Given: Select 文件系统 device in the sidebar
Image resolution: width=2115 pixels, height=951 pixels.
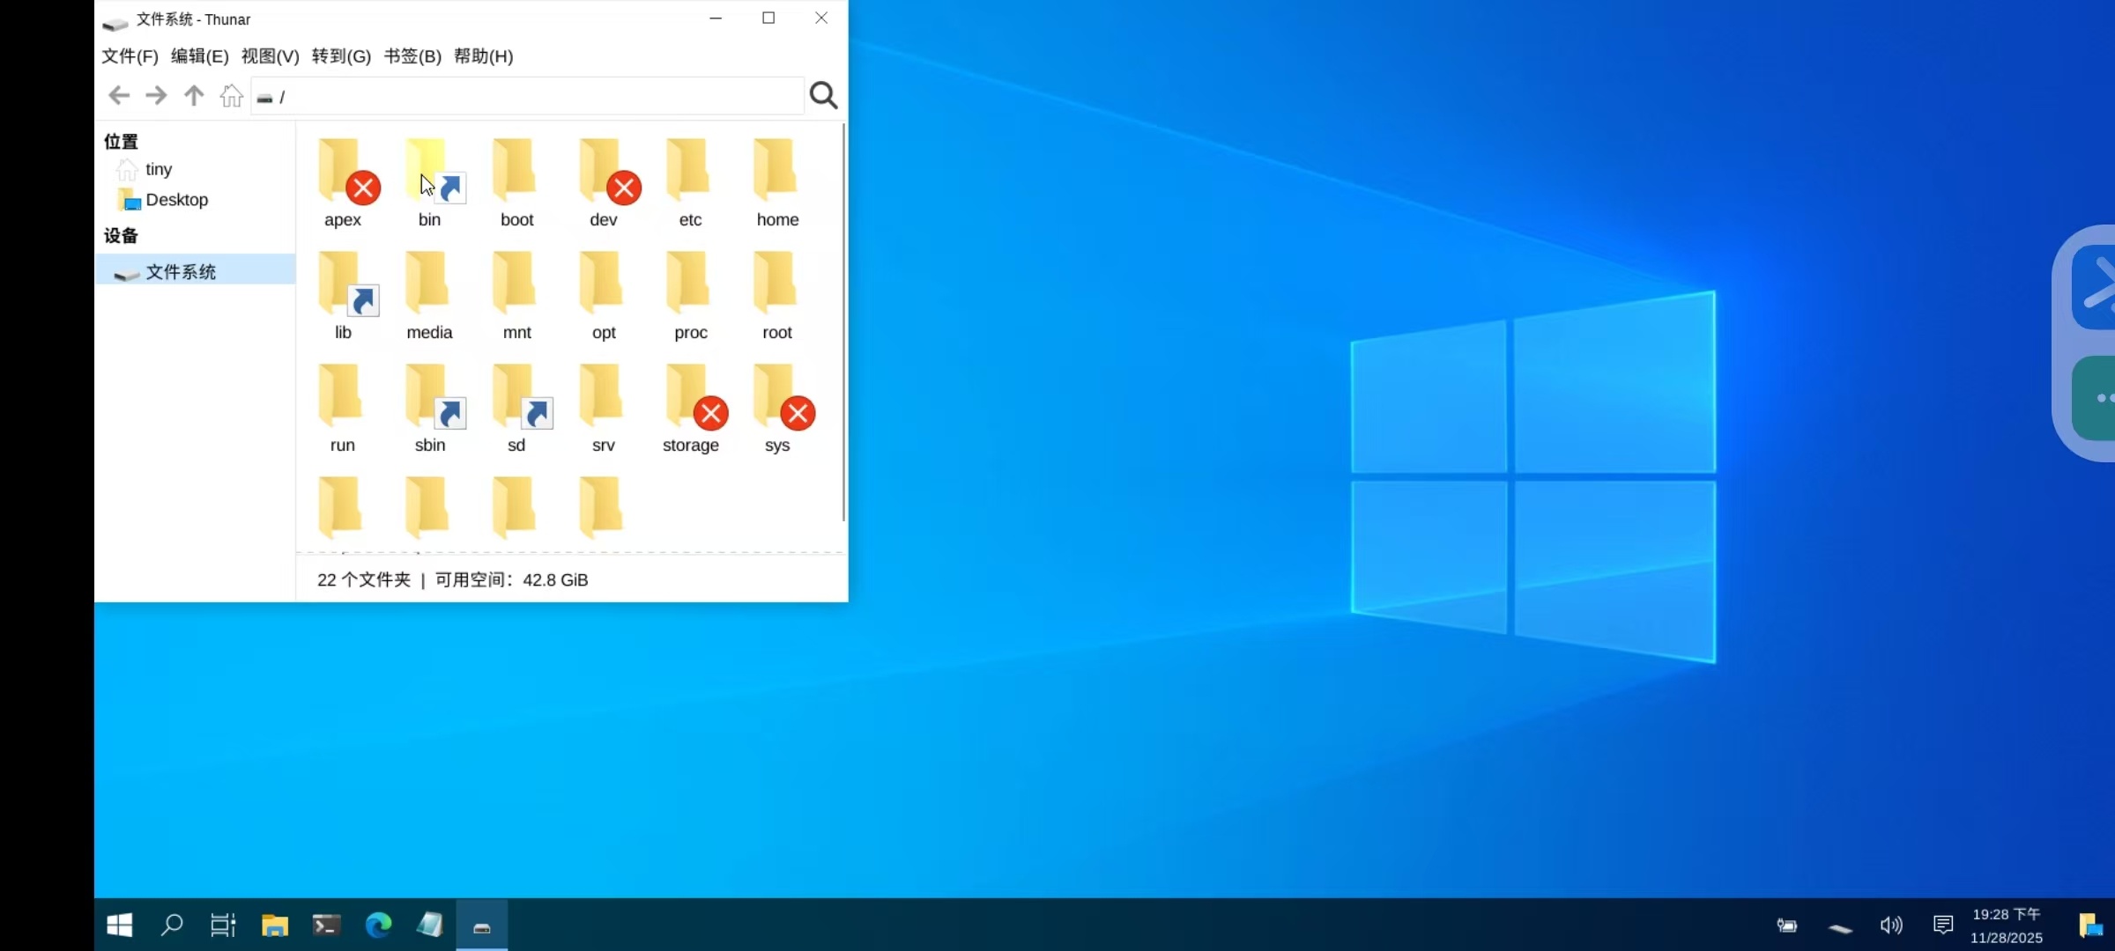Looking at the screenshot, I should click(181, 271).
